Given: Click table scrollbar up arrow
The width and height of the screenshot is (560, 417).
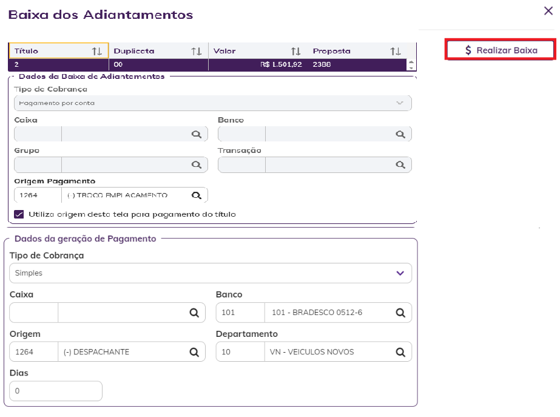Looking at the screenshot, I should click(411, 61).
